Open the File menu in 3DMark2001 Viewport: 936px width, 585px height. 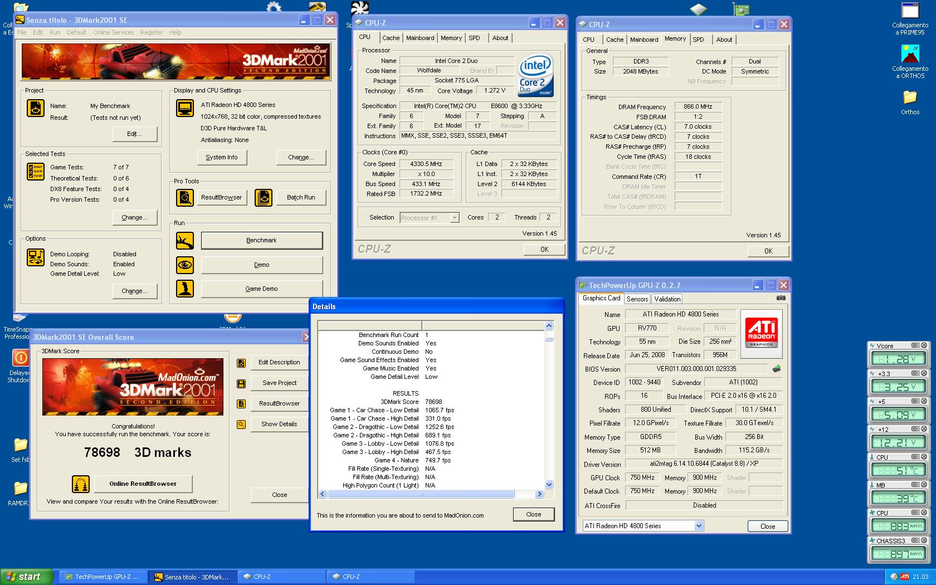click(x=22, y=32)
